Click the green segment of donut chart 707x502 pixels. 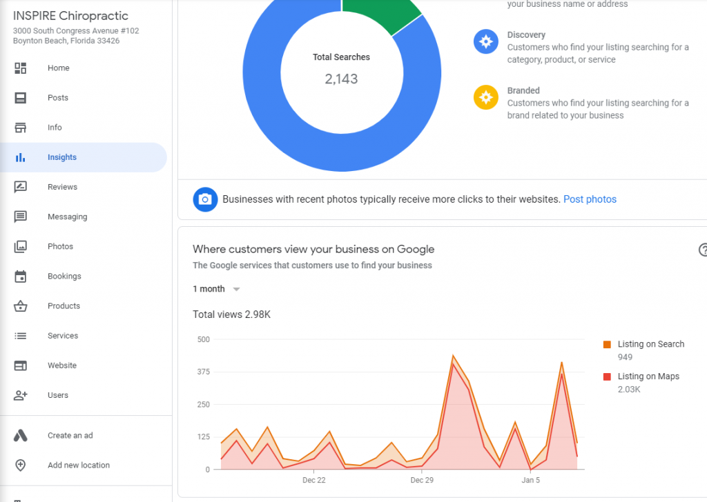pyautogui.click(x=381, y=15)
